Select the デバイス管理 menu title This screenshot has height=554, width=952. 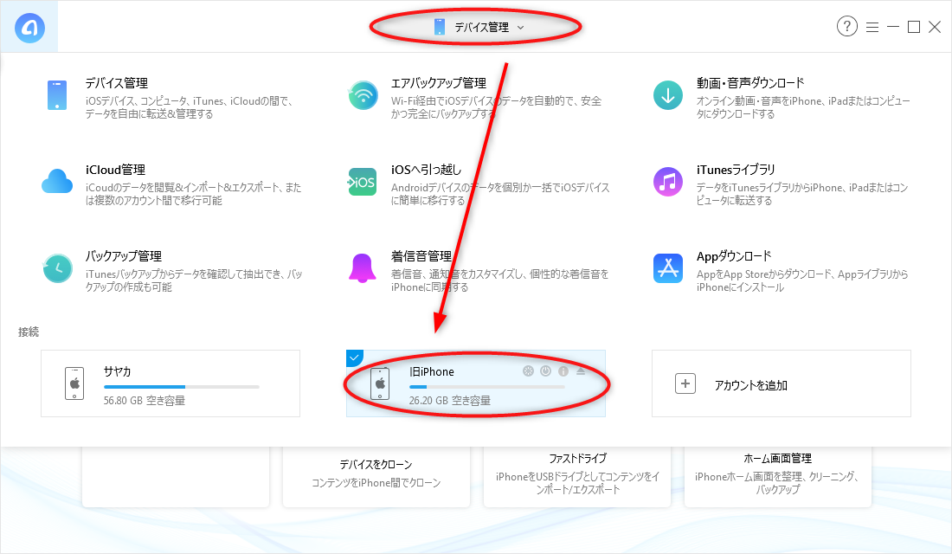pos(117,82)
